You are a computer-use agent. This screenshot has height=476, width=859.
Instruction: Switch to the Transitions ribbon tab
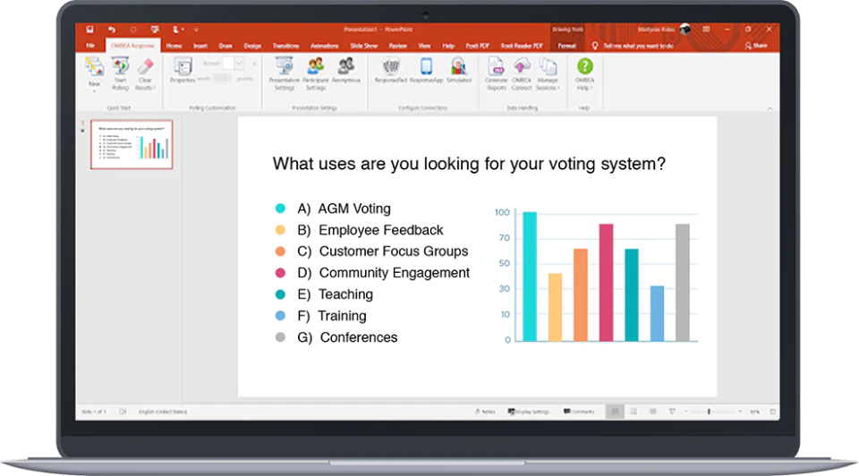click(286, 46)
